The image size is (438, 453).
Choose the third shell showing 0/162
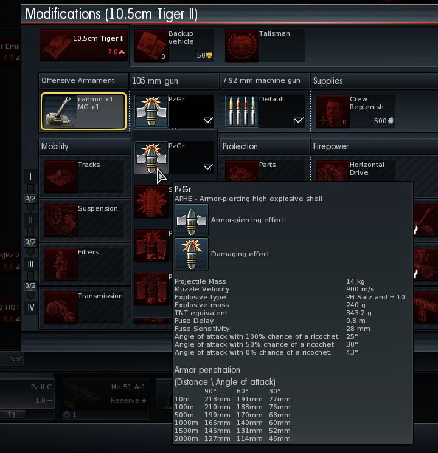(x=151, y=245)
